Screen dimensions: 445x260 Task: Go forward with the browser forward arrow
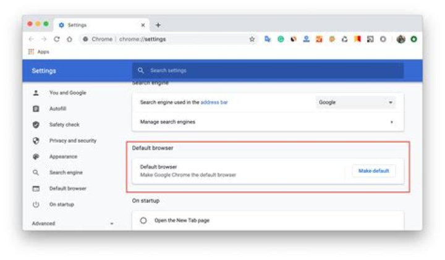pos(44,39)
